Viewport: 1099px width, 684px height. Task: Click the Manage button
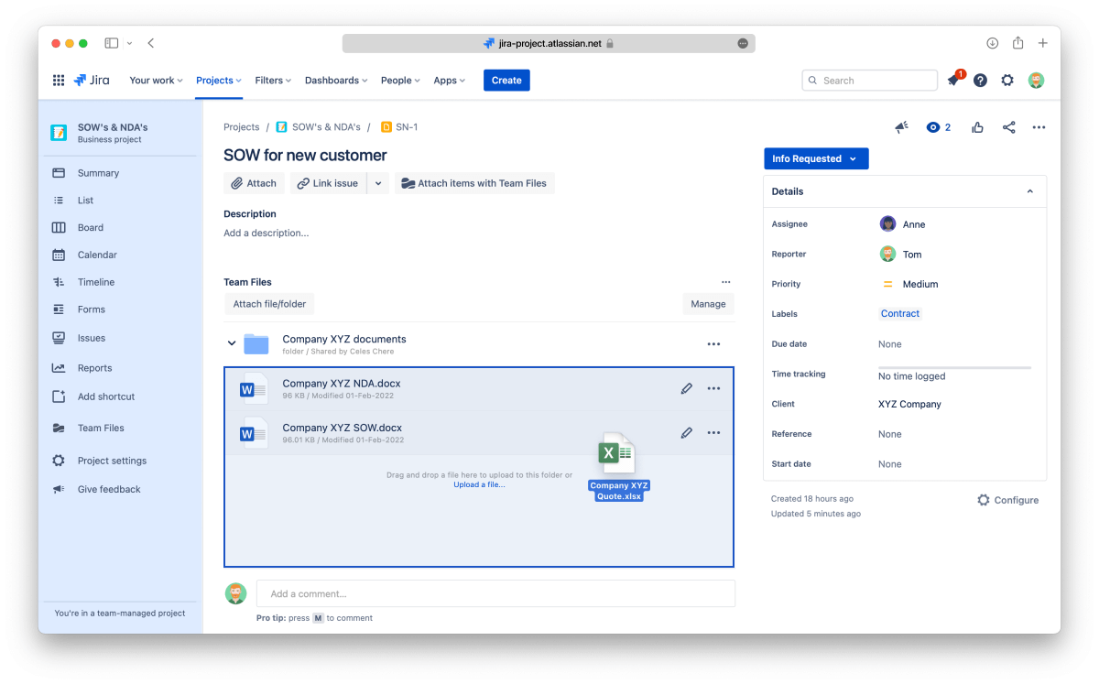coord(708,304)
